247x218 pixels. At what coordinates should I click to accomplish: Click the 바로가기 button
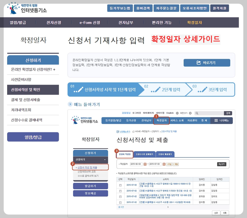pos(207,63)
